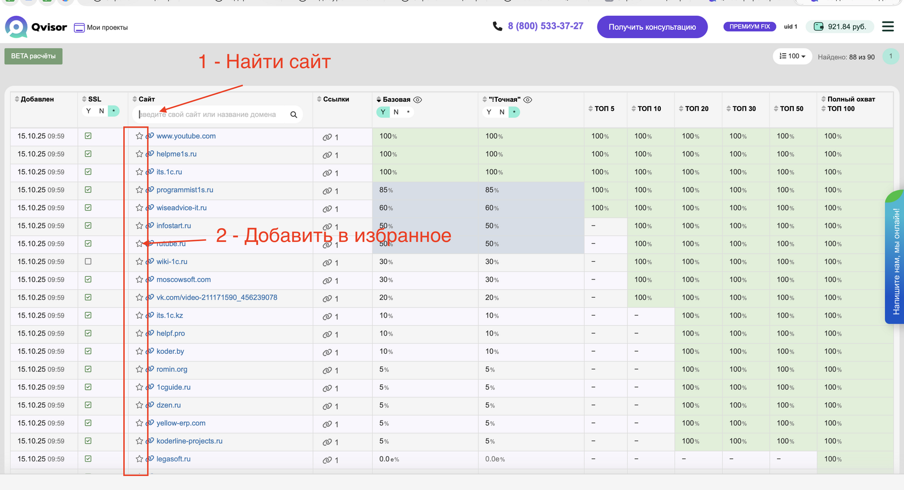Viewport: 904px width, 490px height.
Task: Click the star beside its.1c.kz
Action: [x=139, y=316]
